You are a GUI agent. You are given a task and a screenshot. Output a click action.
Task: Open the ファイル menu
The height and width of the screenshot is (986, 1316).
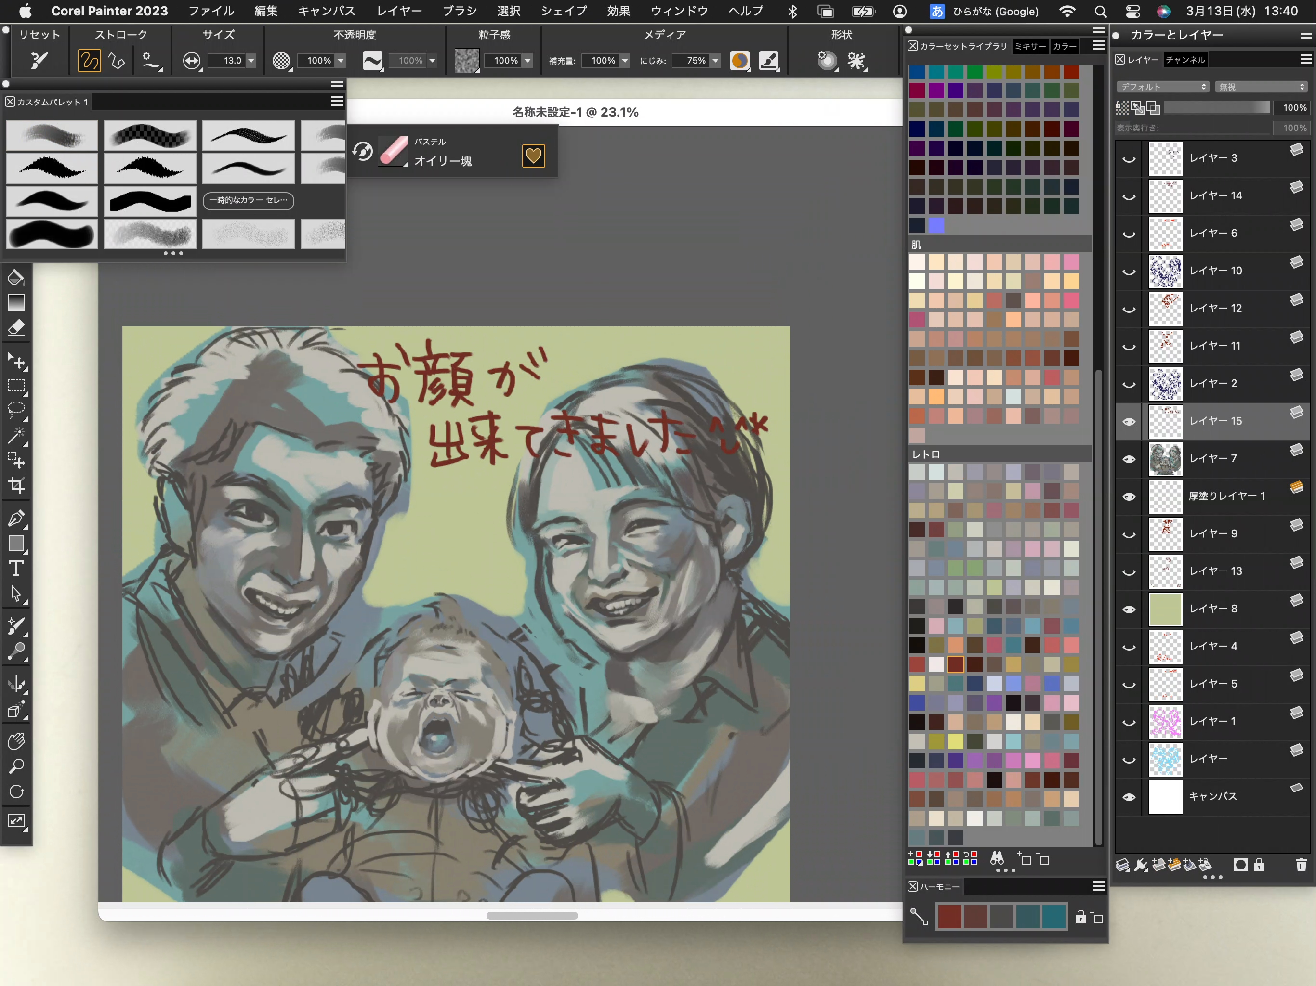(211, 11)
